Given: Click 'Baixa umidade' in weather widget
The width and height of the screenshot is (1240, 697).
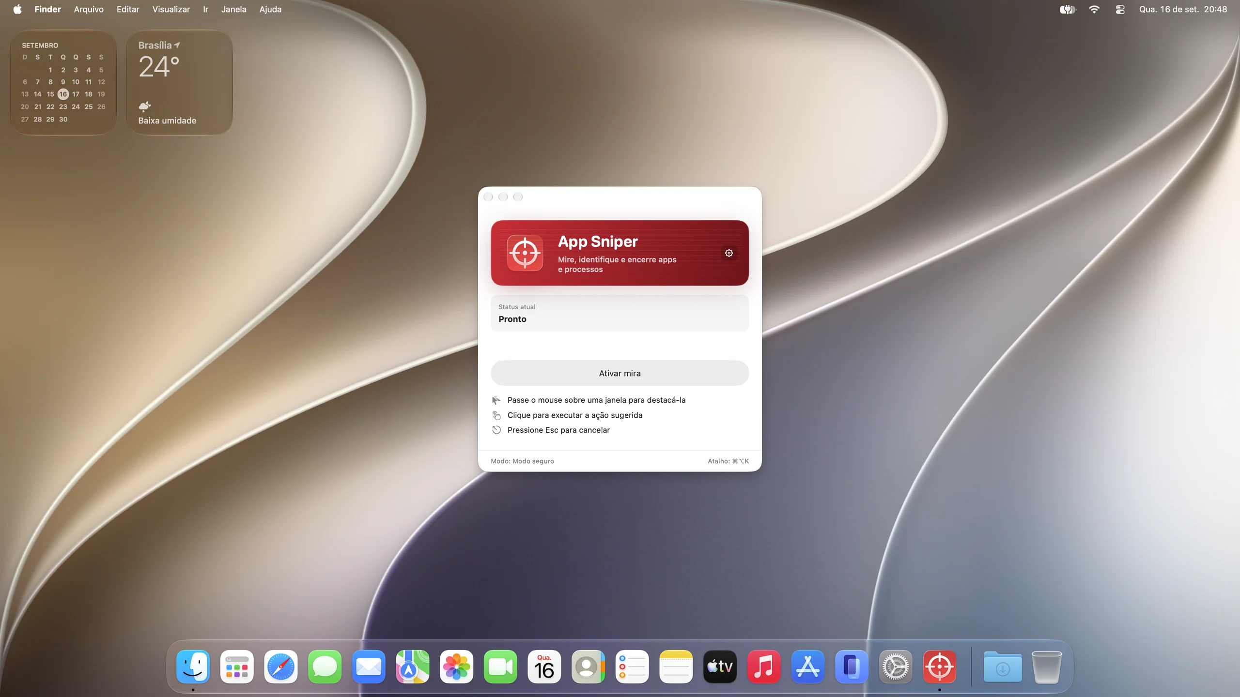Looking at the screenshot, I should click(167, 121).
